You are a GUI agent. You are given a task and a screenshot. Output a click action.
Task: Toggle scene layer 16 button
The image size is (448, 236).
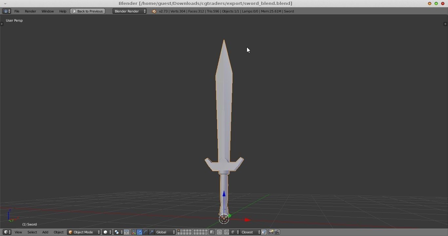click(x=195, y=233)
